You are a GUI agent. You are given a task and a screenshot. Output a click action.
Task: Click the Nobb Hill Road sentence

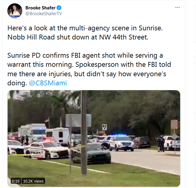(78, 37)
